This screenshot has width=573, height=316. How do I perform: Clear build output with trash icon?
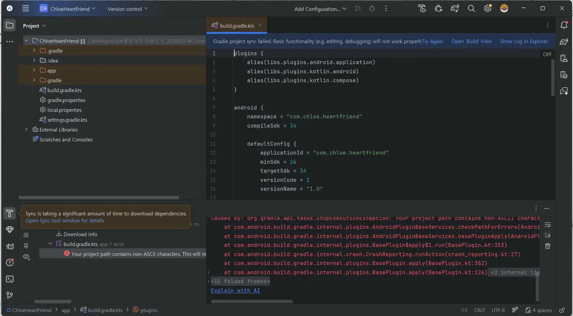pyautogui.click(x=548, y=246)
